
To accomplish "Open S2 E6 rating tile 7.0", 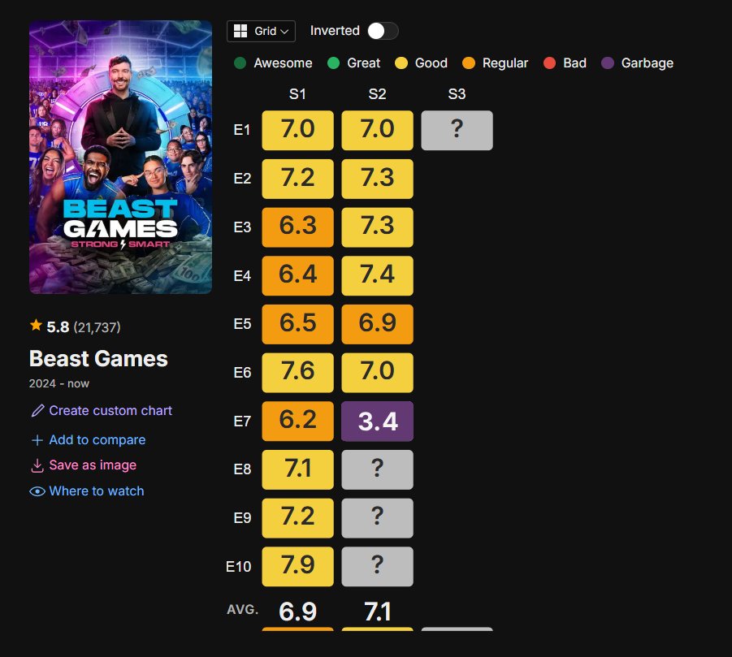I will click(377, 373).
